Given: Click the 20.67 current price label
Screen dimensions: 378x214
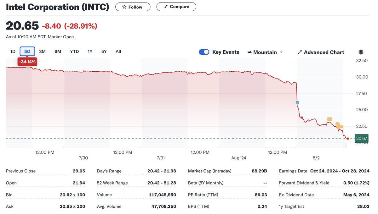Looking at the screenshot, I should [x=362, y=138].
